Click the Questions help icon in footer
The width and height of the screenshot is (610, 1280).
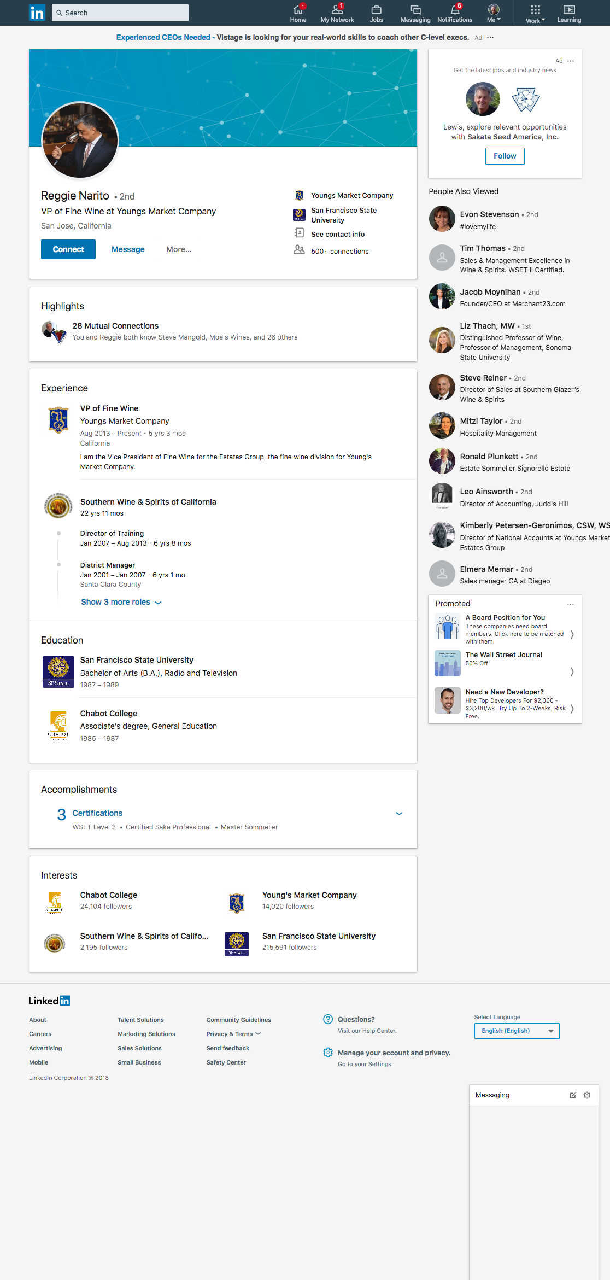(328, 1019)
